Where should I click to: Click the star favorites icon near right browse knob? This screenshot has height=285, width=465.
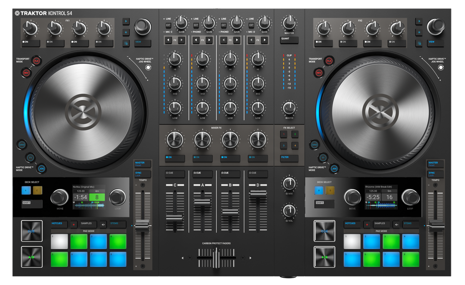pos(419,32)
